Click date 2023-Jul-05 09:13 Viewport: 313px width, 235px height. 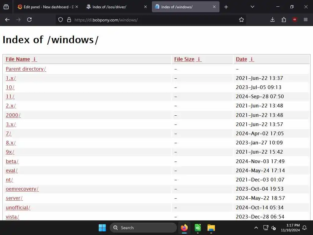pyautogui.click(x=259, y=87)
